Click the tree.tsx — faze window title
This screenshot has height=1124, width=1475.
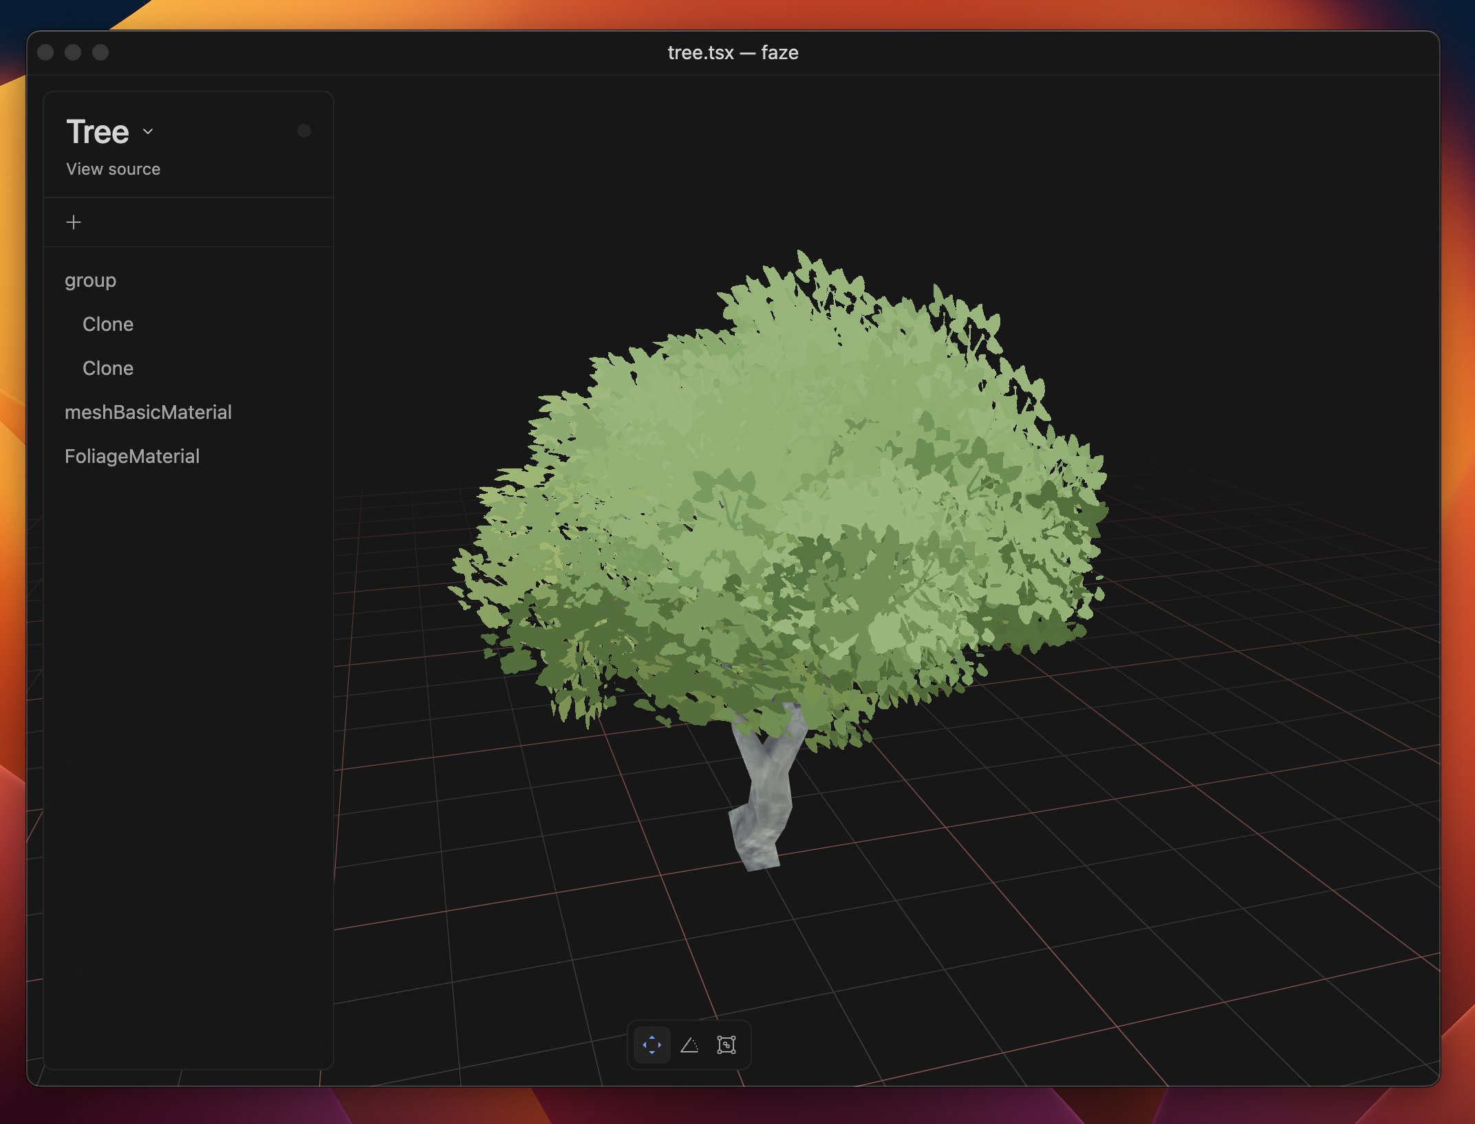click(733, 52)
